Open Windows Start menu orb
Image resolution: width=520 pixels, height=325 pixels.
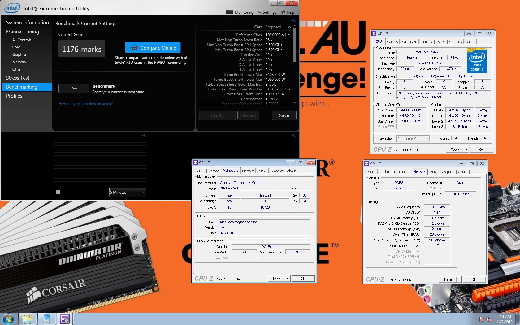click(8, 319)
